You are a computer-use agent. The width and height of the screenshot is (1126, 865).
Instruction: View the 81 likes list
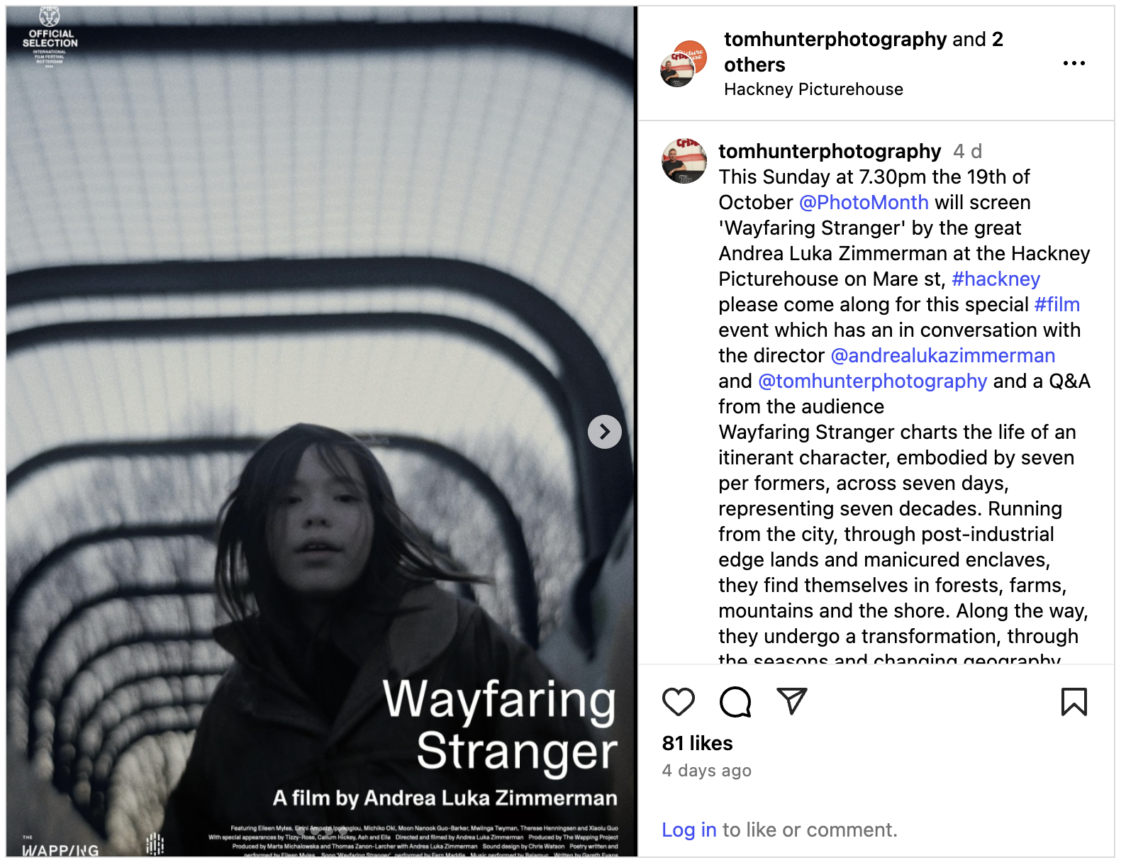pyautogui.click(x=697, y=744)
